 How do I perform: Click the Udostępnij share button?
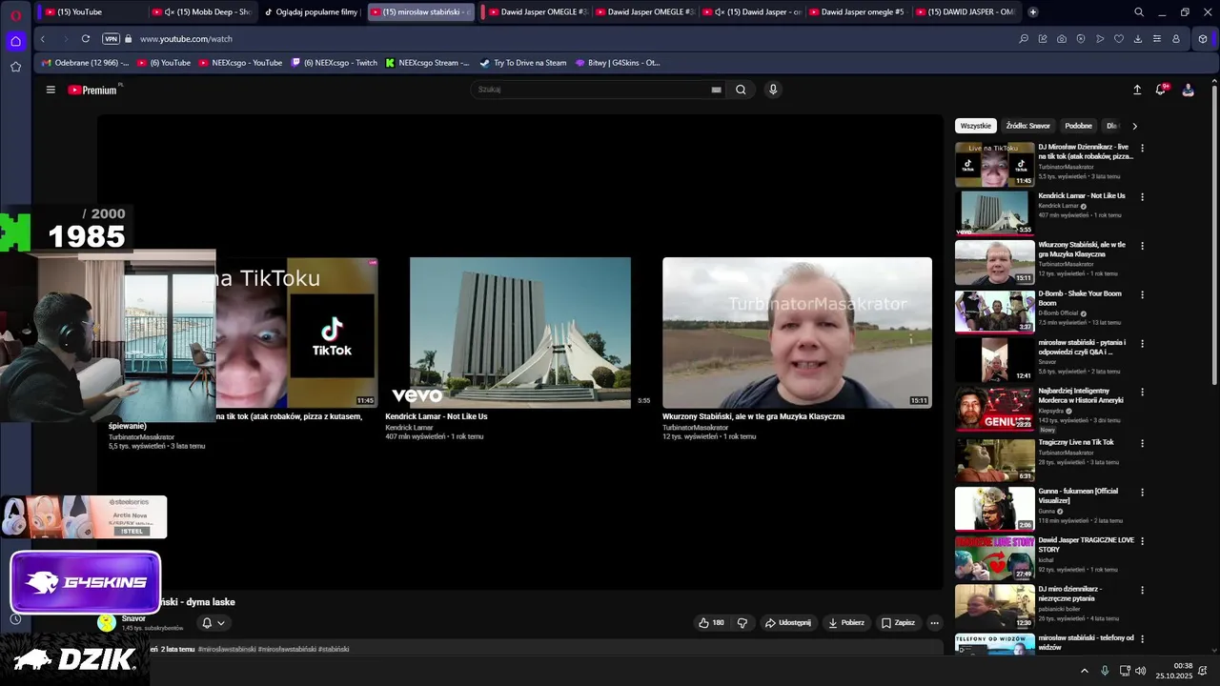(x=788, y=622)
